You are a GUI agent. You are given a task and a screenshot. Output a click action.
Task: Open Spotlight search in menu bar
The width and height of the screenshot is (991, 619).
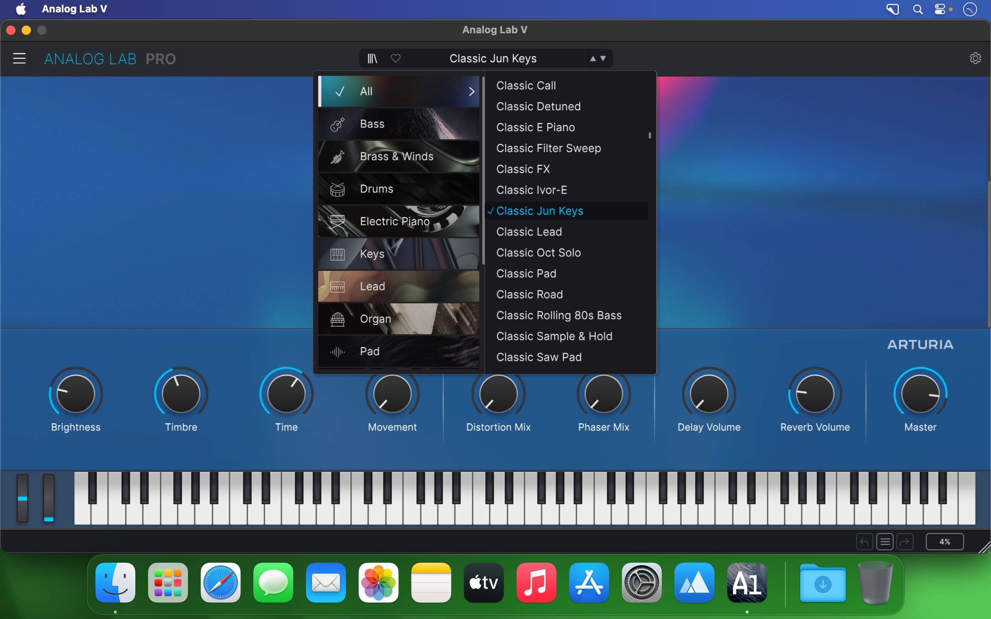pyautogui.click(x=918, y=9)
